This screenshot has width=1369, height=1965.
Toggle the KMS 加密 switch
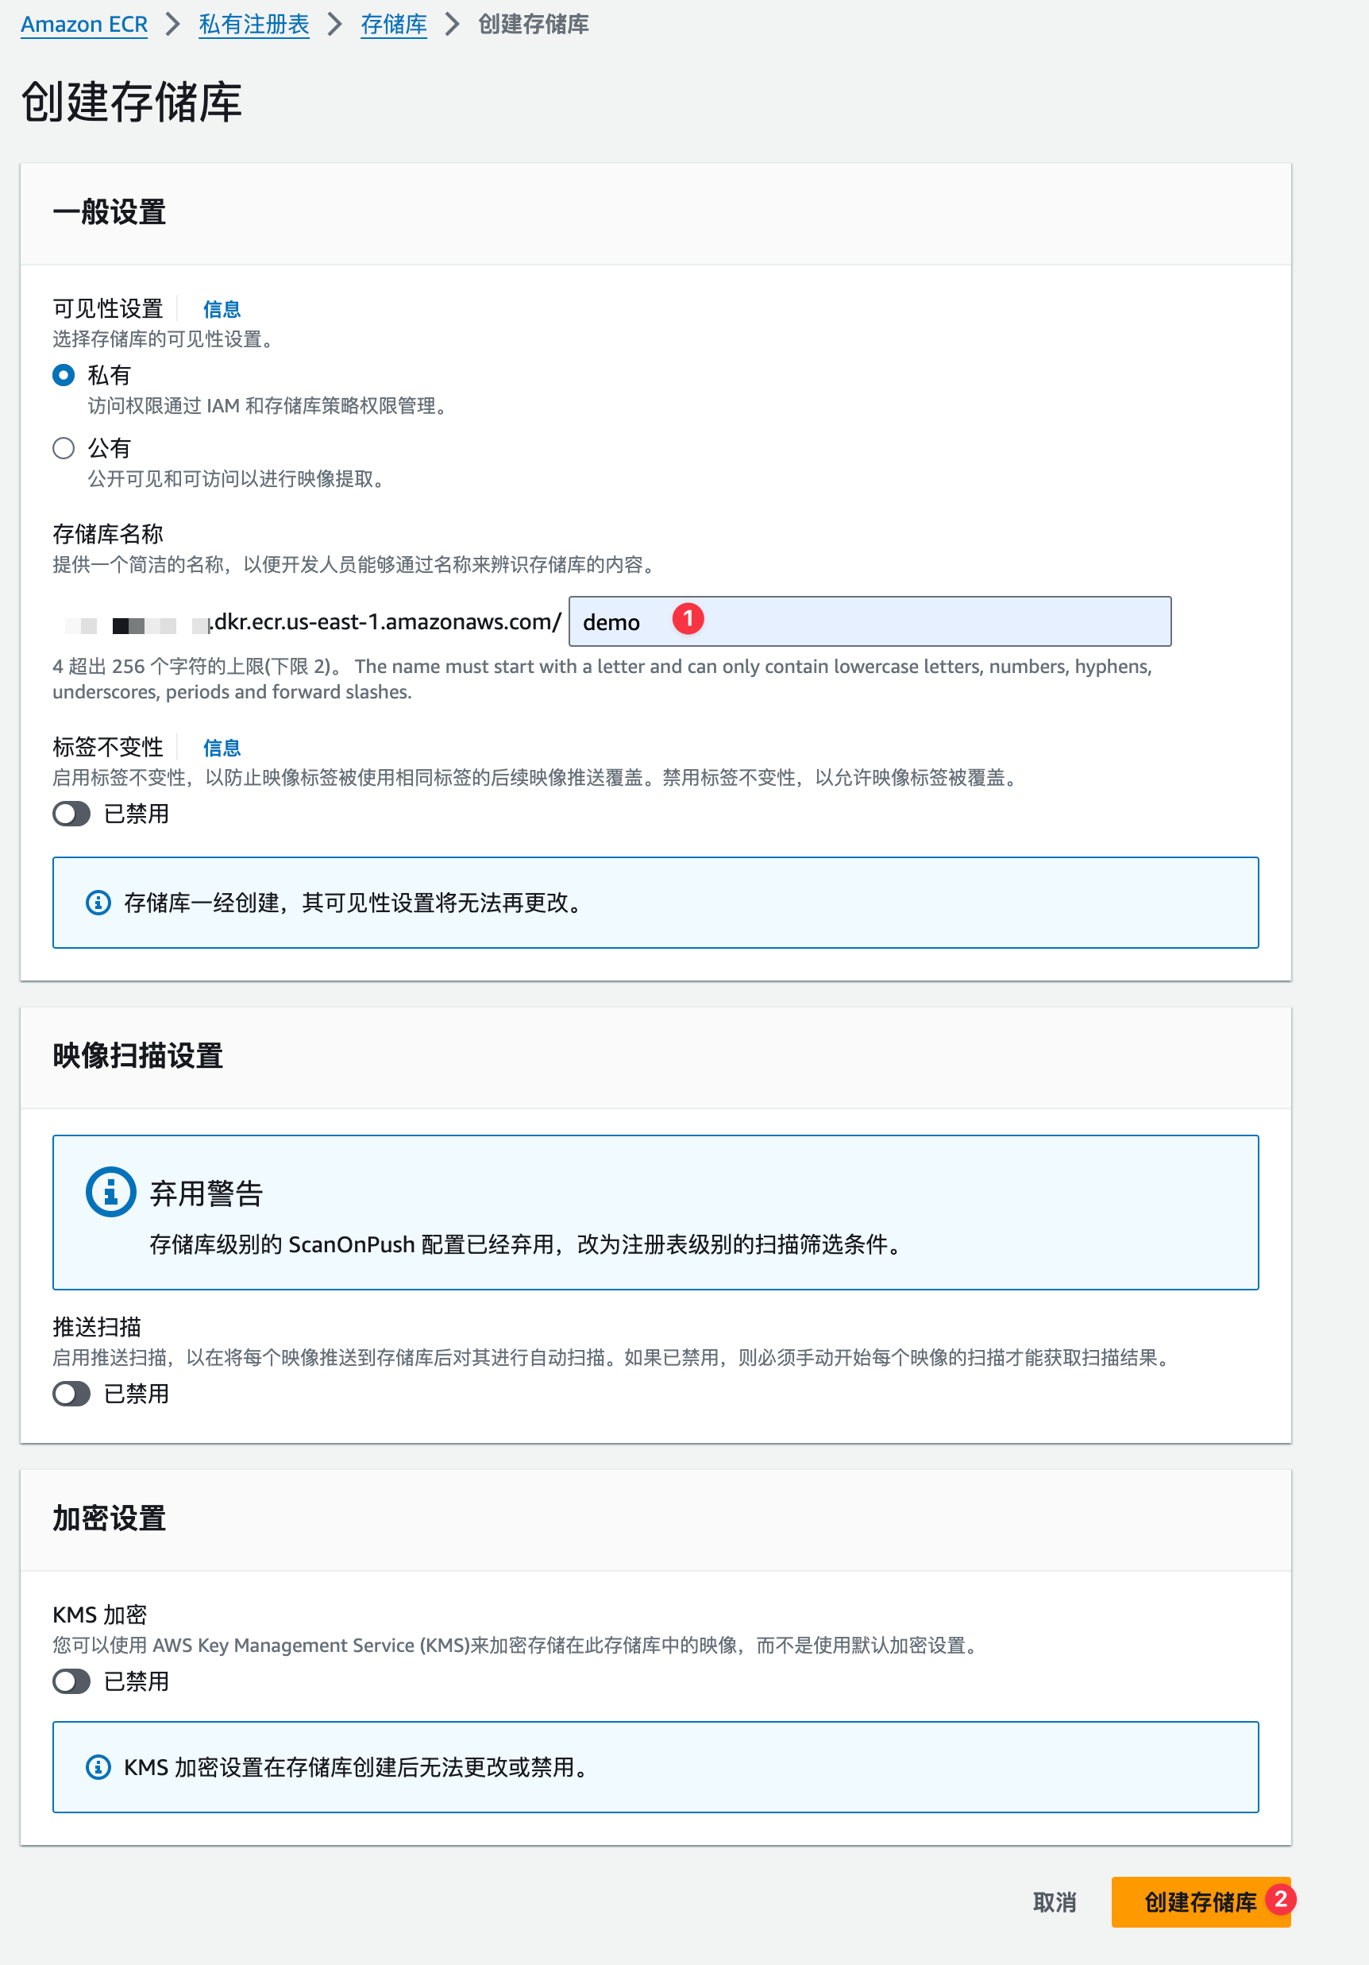point(71,1681)
